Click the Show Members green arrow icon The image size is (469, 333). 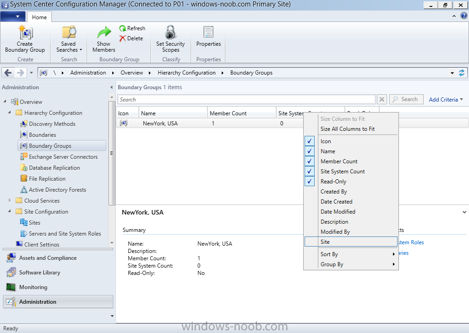point(104,32)
